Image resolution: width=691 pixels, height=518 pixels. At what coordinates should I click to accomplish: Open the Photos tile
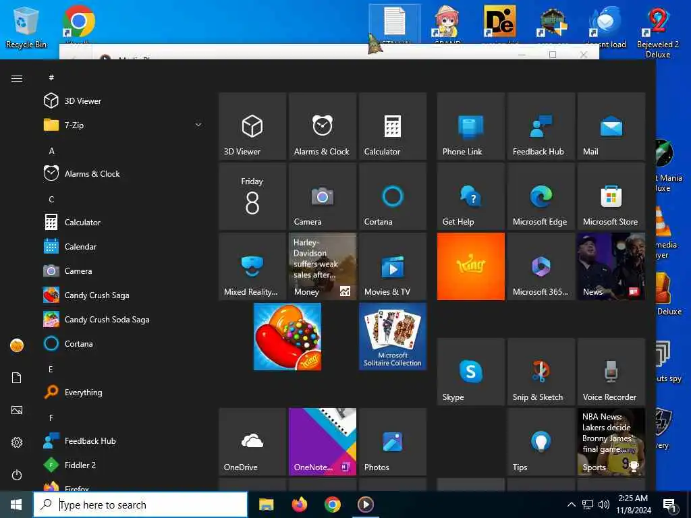tap(393, 442)
